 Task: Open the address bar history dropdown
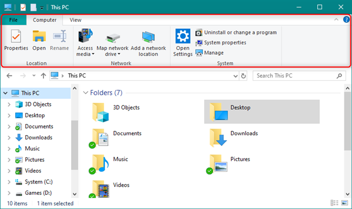(236, 76)
